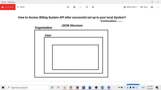Open the crop tool
This screenshot has height=90, width=161.
point(93,7)
